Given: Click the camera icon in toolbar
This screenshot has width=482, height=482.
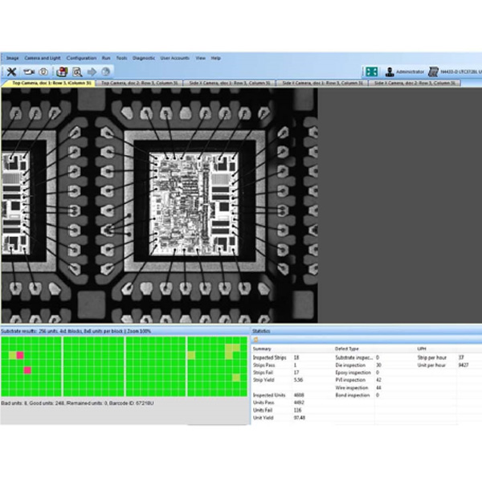Looking at the screenshot, I should pos(29,72).
